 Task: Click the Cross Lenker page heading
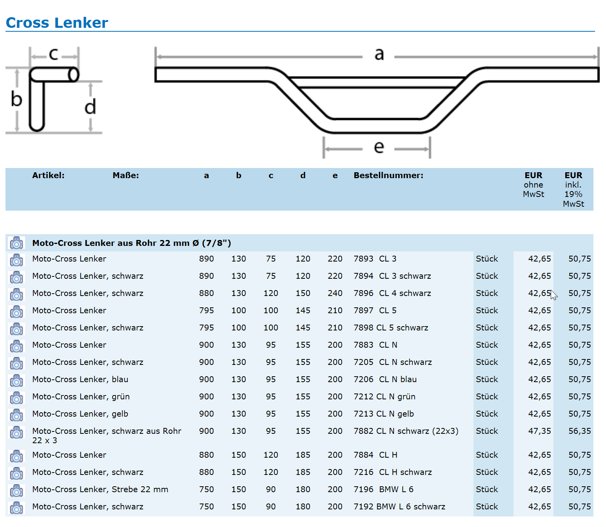[57, 23]
